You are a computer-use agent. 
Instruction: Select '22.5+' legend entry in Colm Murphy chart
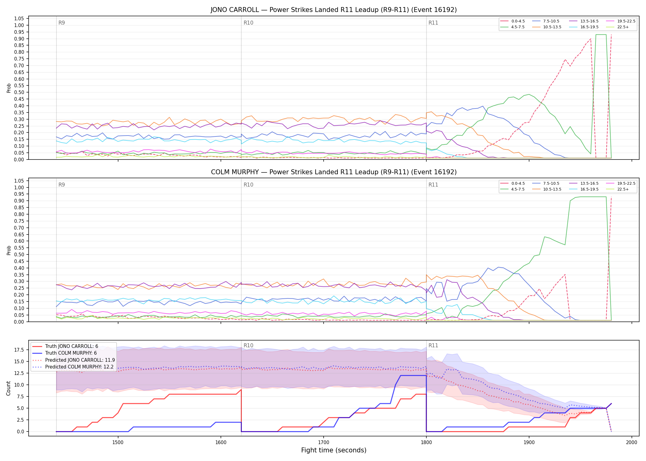[618, 189]
